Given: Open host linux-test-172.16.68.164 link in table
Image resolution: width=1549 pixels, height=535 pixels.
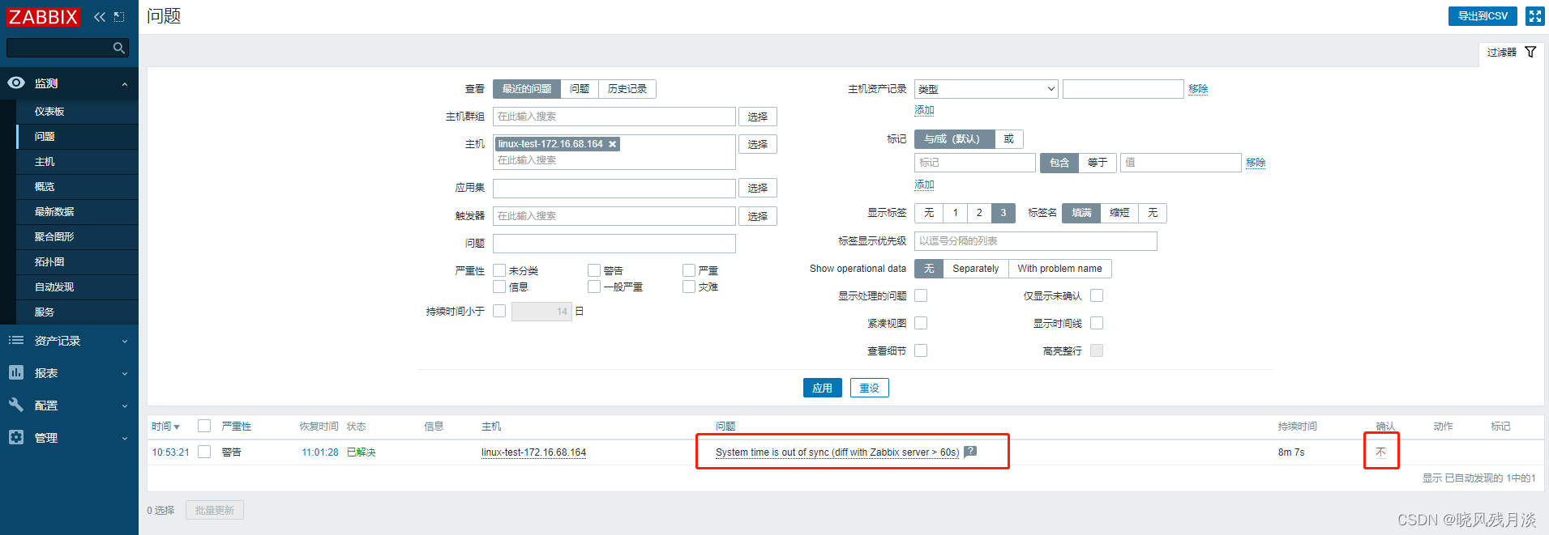Looking at the screenshot, I should point(533,452).
